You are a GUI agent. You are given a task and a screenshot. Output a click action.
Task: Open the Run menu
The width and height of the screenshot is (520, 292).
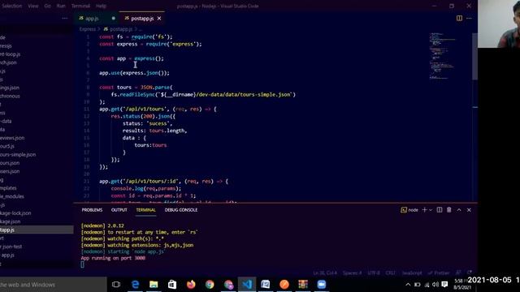pos(61,6)
